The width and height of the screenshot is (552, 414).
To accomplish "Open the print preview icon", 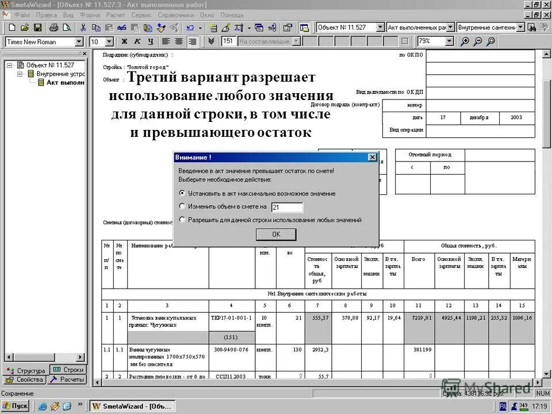I will point(67,26).
